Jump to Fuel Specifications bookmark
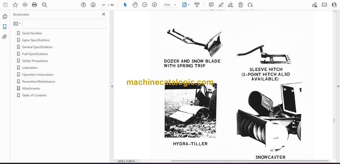This screenshot has width=340, height=164. (35, 54)
